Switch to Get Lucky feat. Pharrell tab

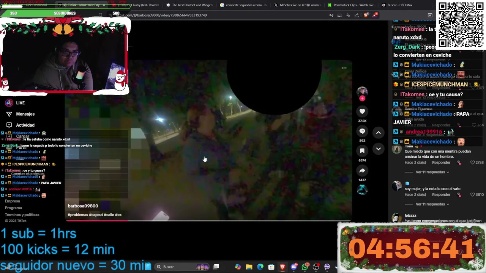pos(136,5)
